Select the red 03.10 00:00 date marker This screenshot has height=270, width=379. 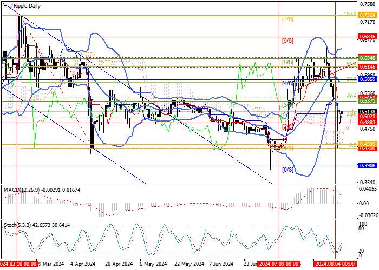click(19, 264)
